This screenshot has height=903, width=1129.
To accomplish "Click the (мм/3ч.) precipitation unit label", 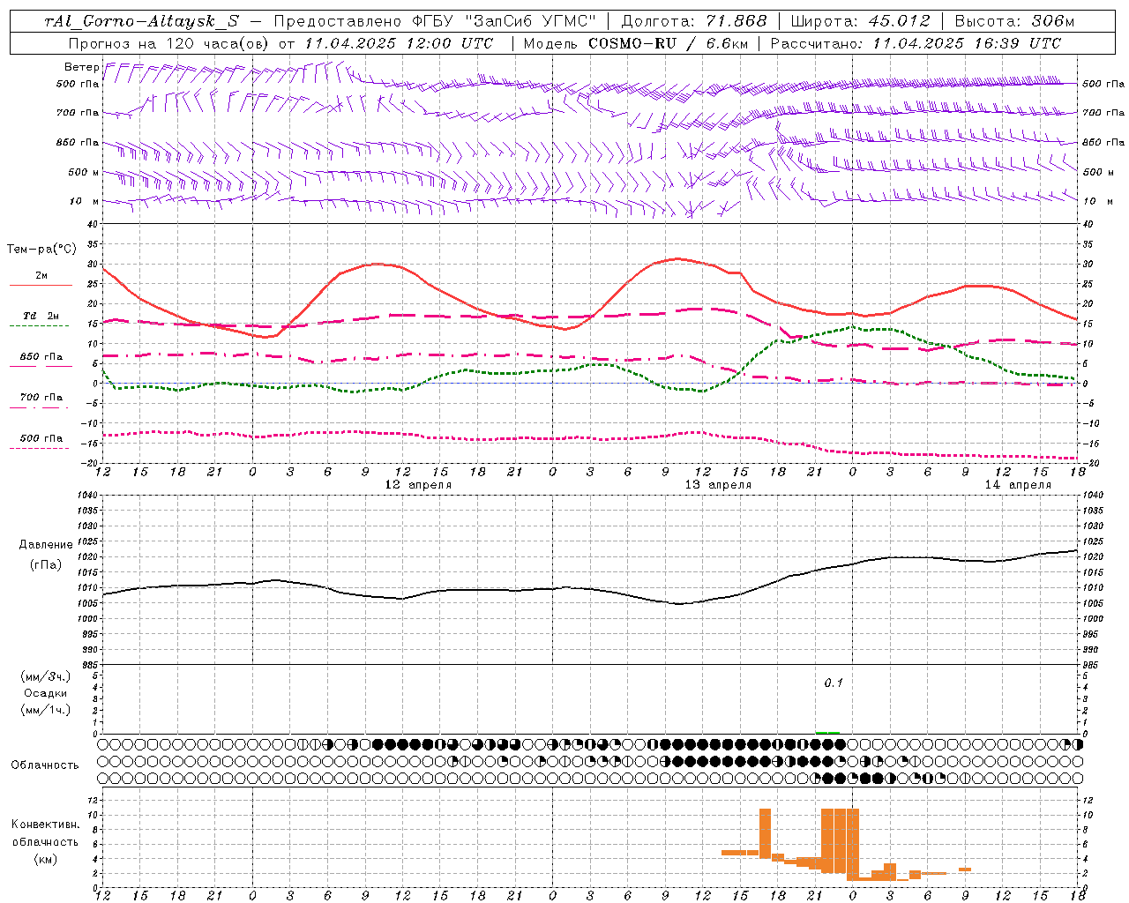I will click(46, 677).
